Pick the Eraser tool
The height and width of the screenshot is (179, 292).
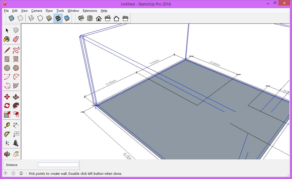coord(16,39)
